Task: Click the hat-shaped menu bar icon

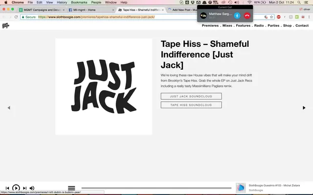Action: pyautogui.click(x=204, y=2)
